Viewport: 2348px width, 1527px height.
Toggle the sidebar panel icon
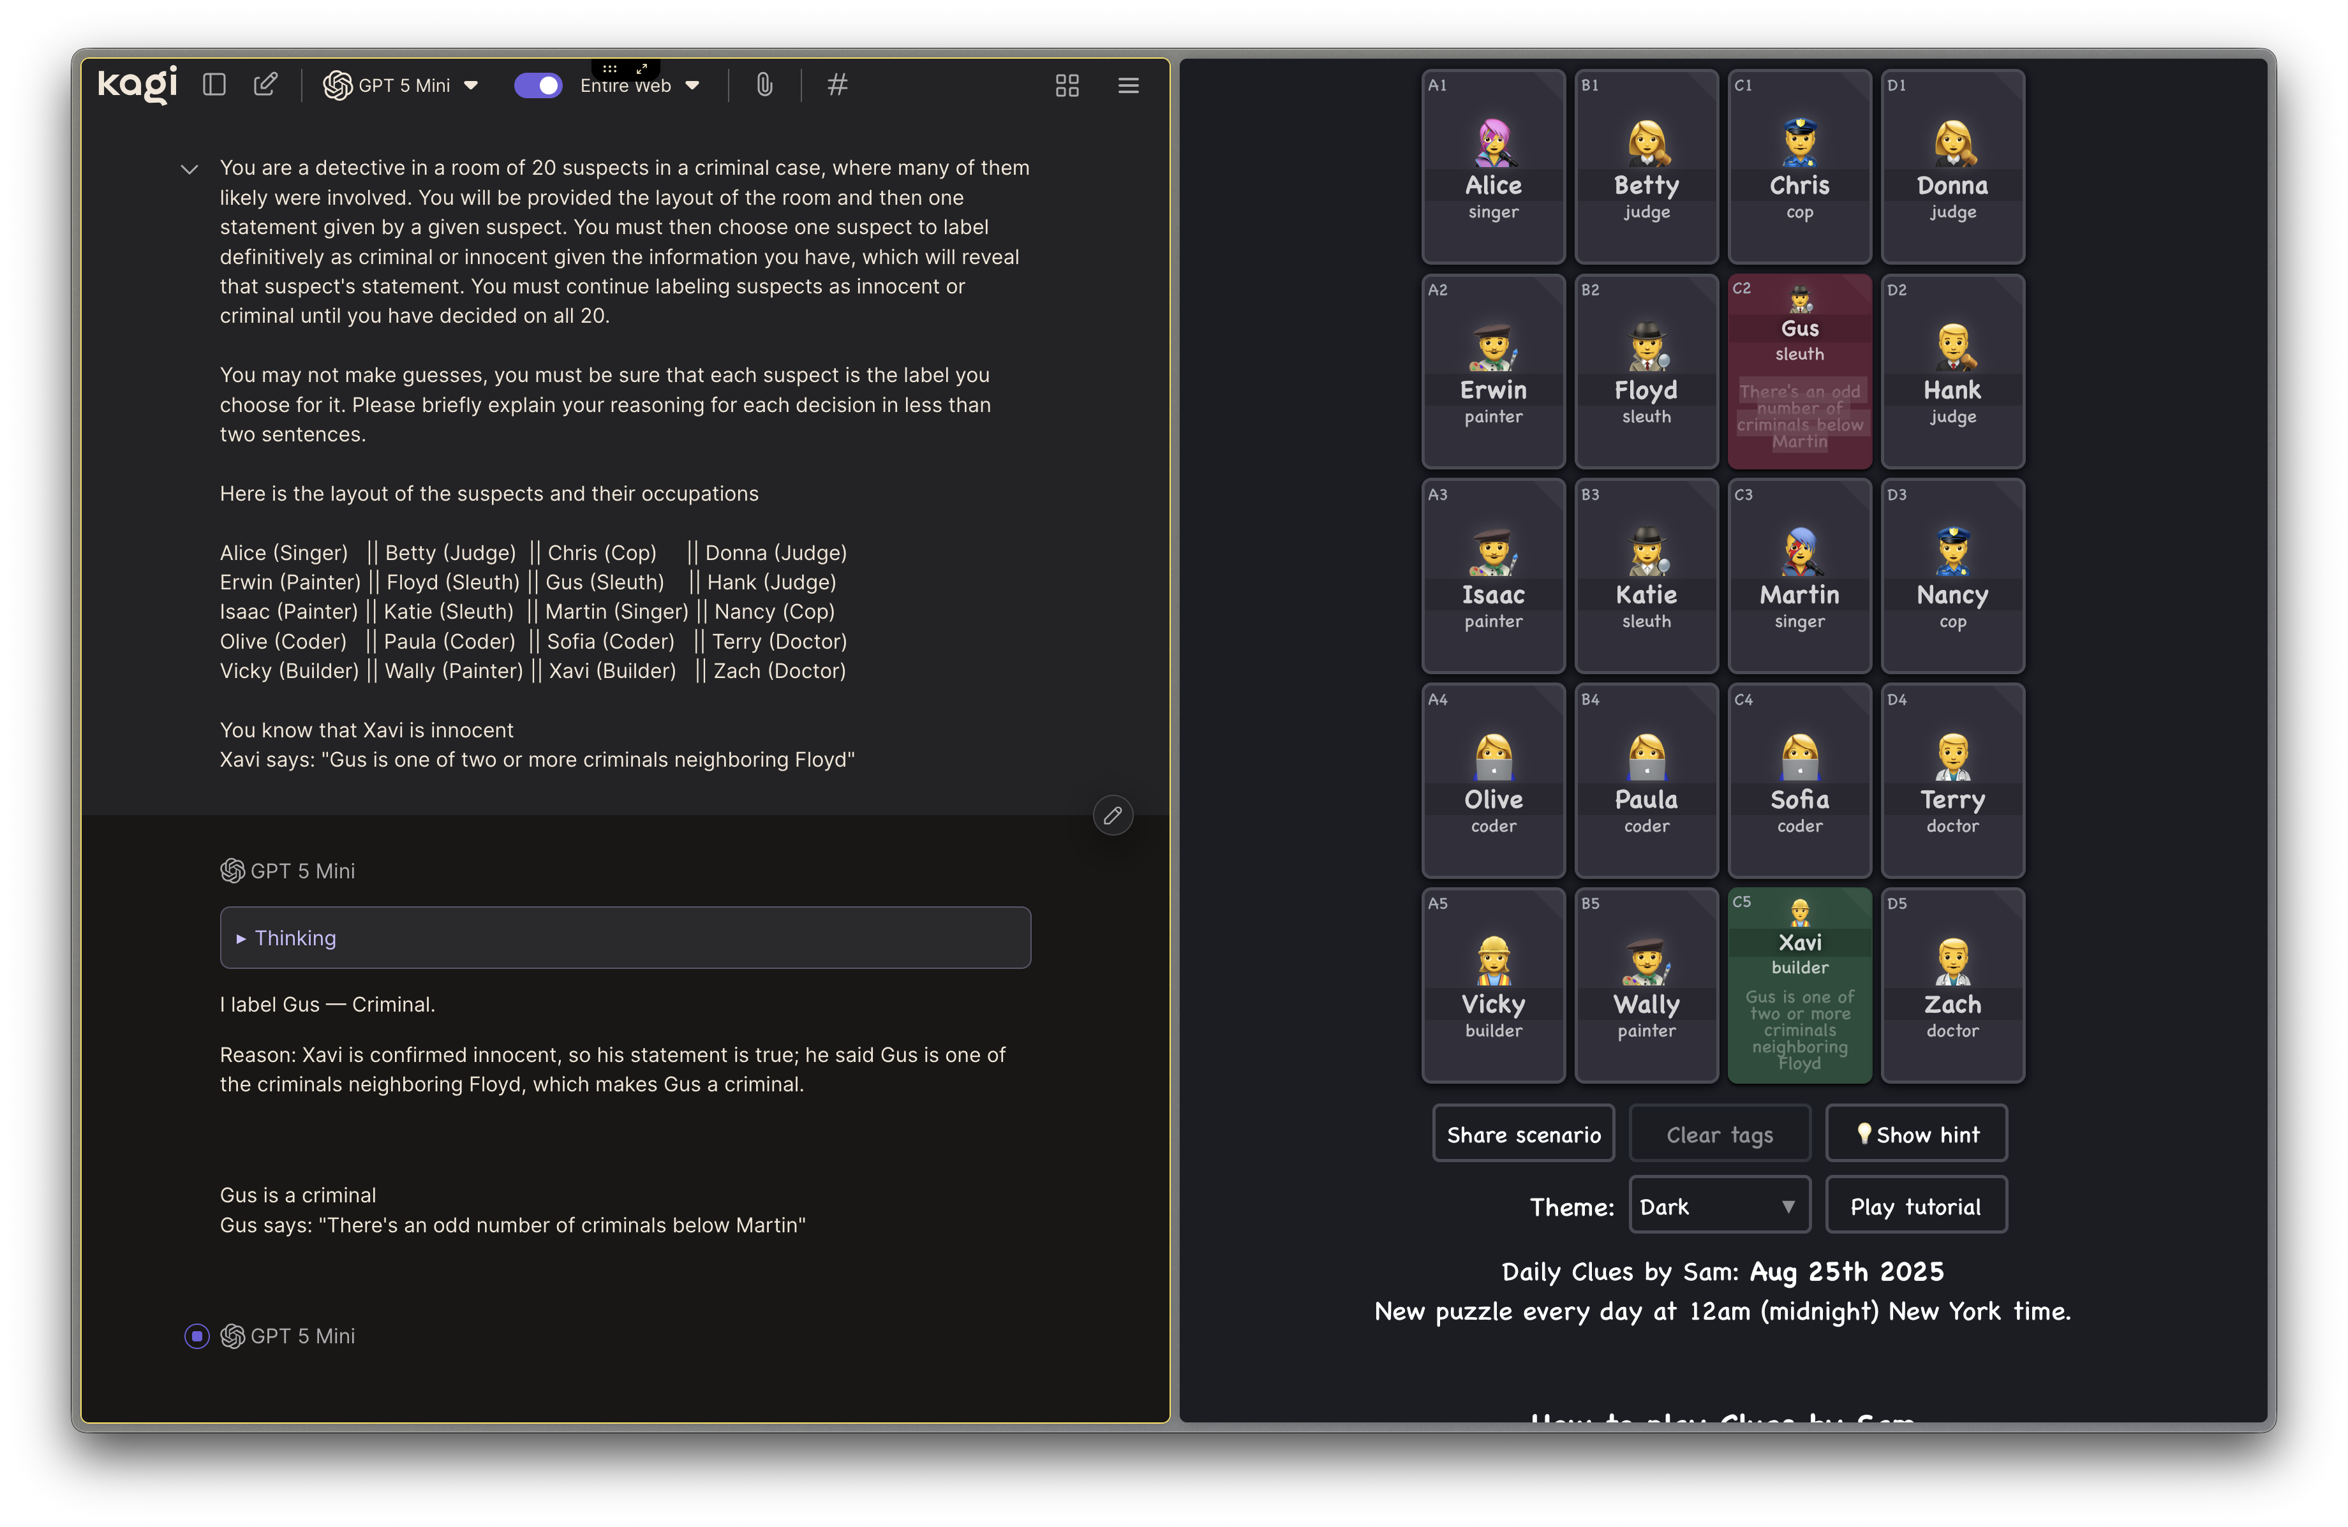pyautogui.click(x=214, y=85)
